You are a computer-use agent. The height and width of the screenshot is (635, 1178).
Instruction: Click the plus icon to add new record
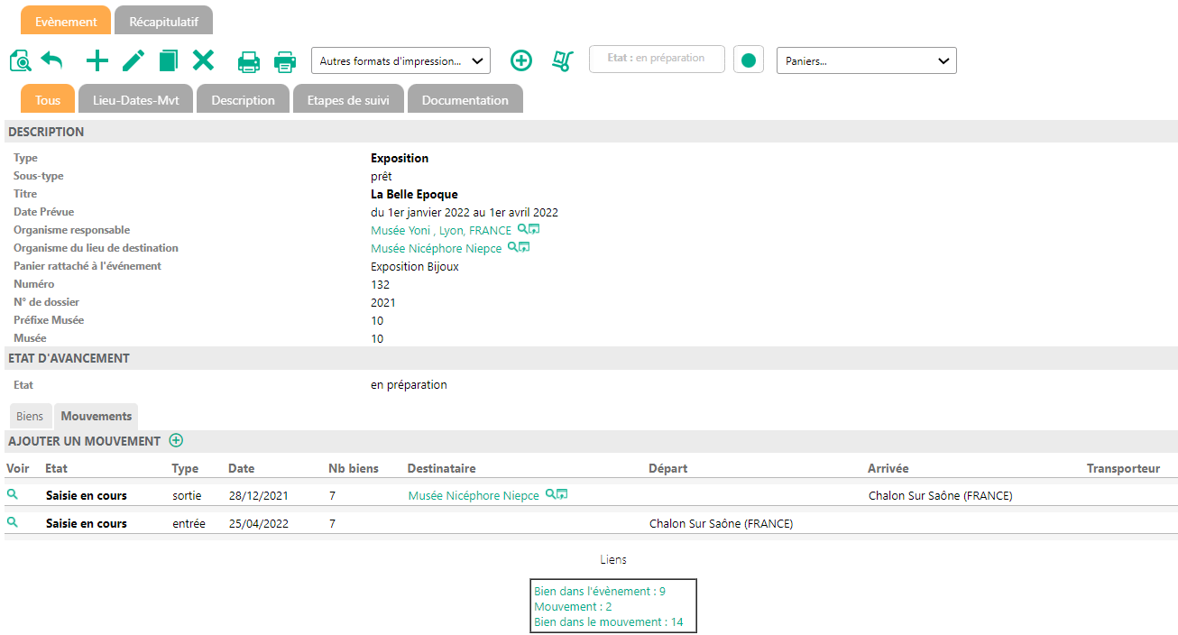[97, 61]
